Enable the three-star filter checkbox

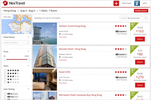[x=5, y=76]
